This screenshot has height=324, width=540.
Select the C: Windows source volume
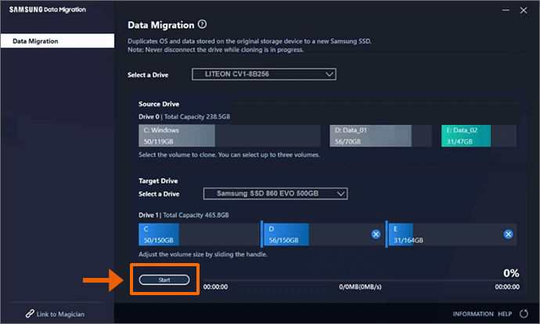point(229,136)
